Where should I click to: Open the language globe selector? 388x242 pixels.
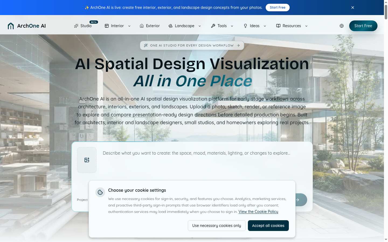tap(342, 26)
